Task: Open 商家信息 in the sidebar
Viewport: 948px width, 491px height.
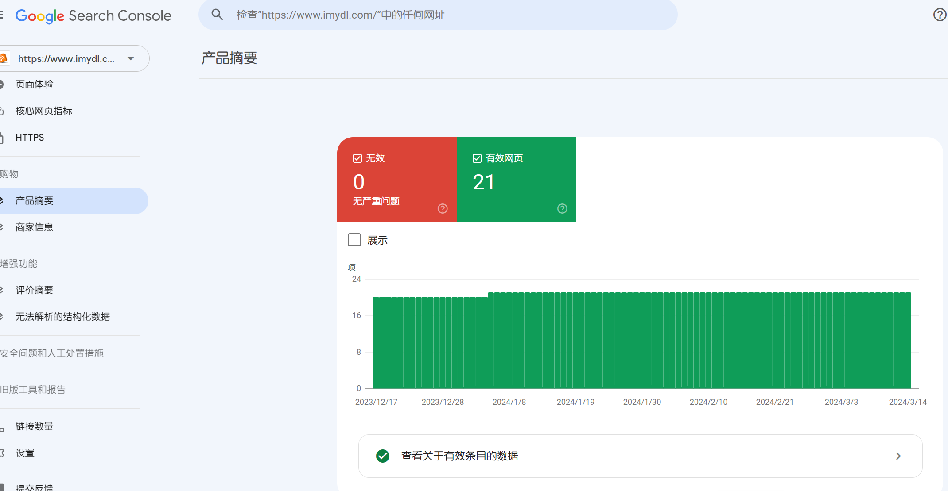Action: click(x=35, y=227)
